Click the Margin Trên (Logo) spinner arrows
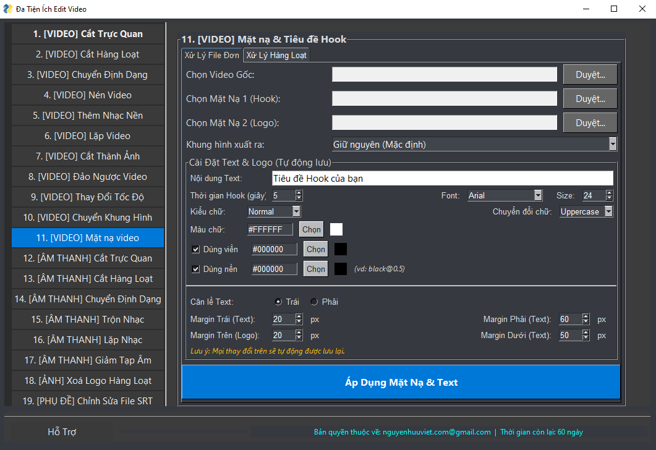Screen dimensions: 656x450 [x=299, y=335]
